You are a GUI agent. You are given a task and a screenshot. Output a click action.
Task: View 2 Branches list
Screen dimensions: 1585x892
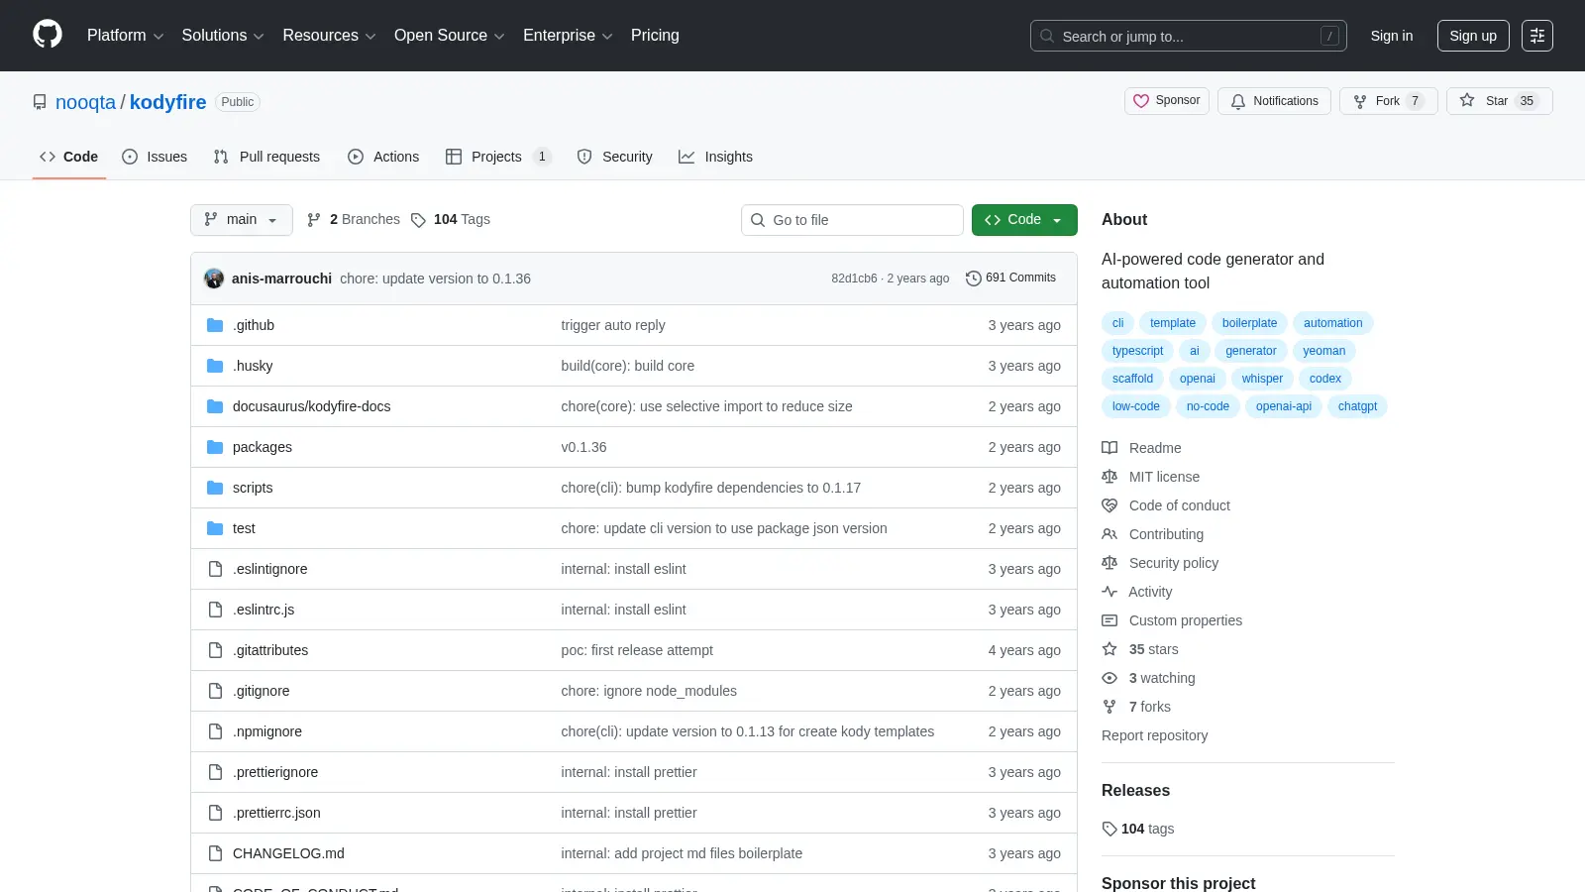(x=354, y=220)
